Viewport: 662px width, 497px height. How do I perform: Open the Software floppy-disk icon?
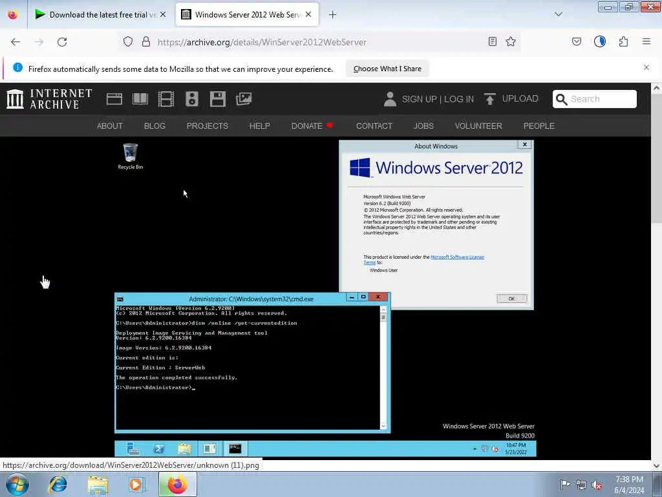click(218, 99)
